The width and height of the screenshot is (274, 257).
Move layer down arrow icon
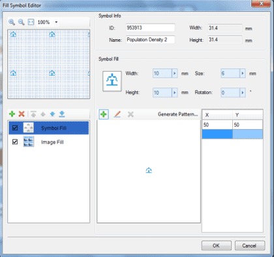click(x=52, y=114)
